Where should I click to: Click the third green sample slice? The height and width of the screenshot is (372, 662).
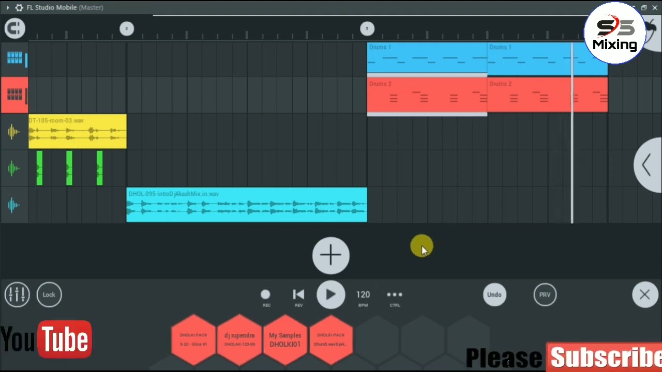(x=99, y=168)
